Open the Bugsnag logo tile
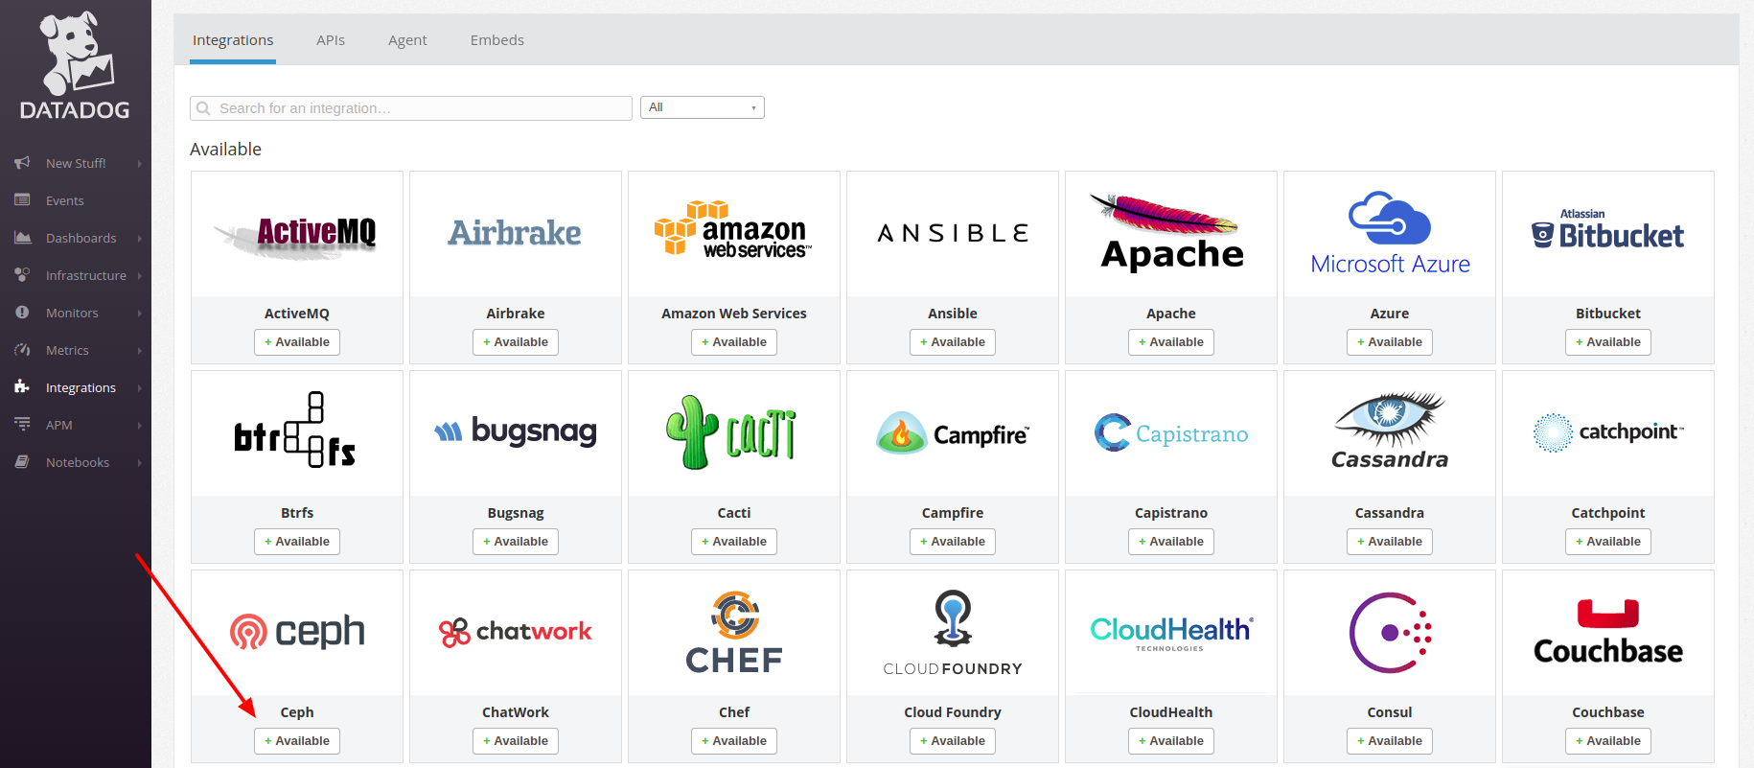The height and width of the screenshot is (768, 1754). tap(516, 431)
